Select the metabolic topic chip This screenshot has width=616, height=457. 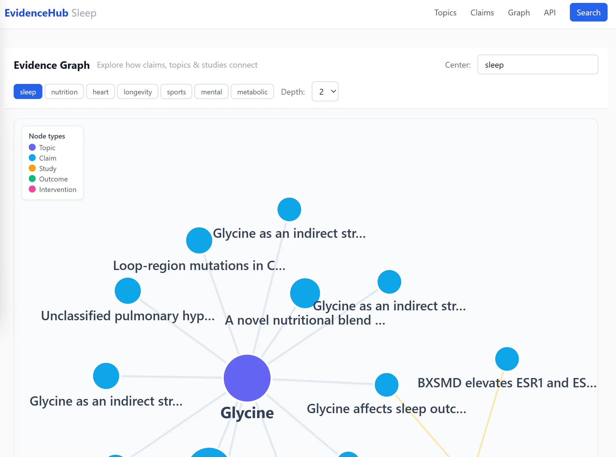tap(252, 92)
